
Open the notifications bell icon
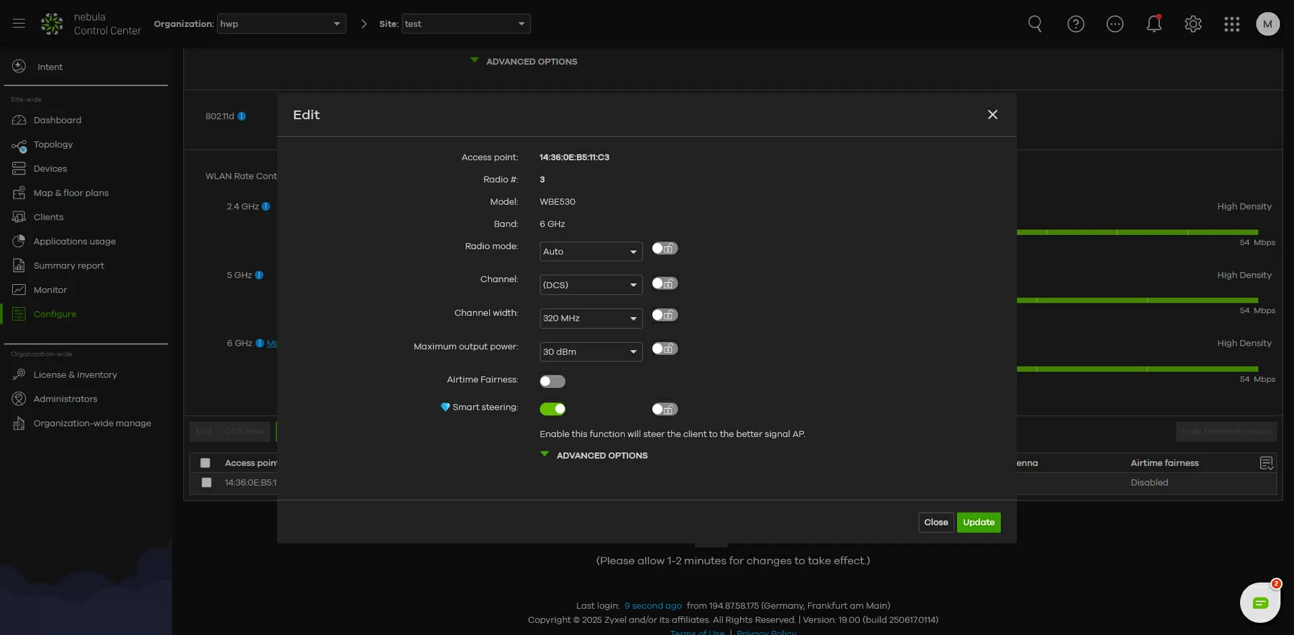[x=1154, y=24]
